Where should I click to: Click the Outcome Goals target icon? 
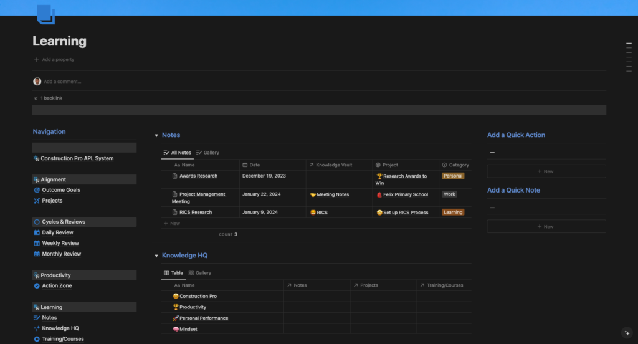pos(37,190)
